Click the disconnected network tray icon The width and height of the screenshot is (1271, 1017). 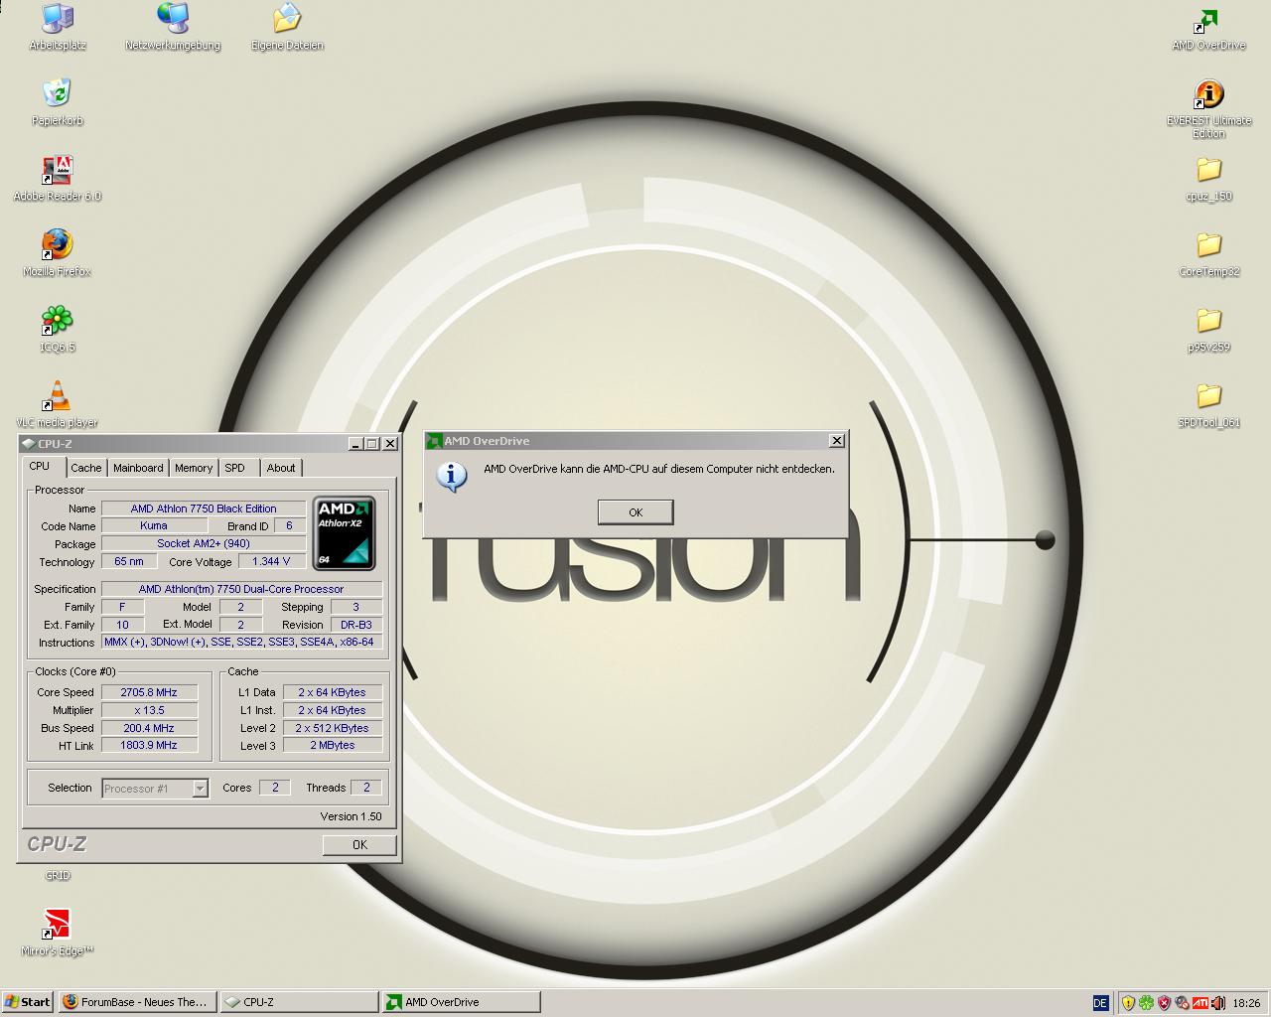click(x=1182, y=1003)
